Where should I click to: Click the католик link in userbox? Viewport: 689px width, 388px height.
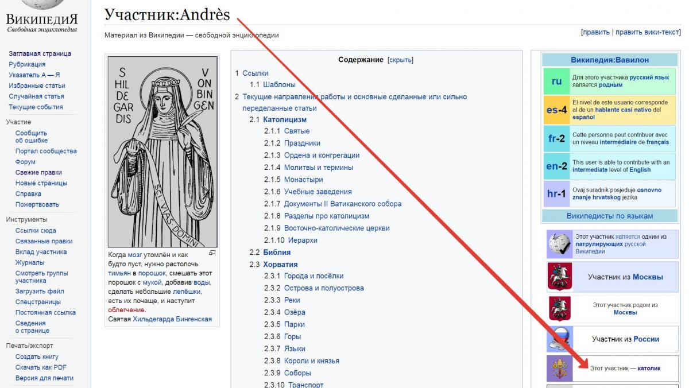[649, 368]
